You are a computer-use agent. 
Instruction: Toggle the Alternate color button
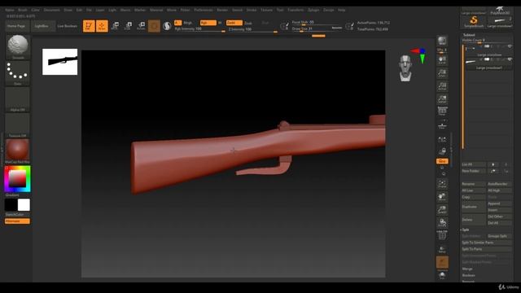pyautogui.click(x=17, y=221)
